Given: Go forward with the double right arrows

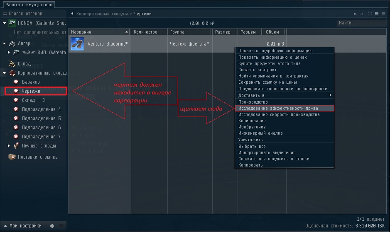Looking at the screenshot, I should click(x=362, y=14).
